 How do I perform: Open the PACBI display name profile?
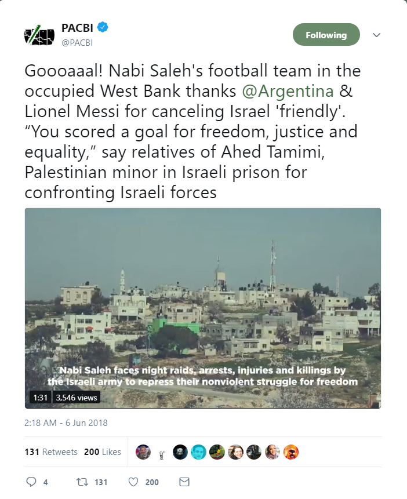77,27
